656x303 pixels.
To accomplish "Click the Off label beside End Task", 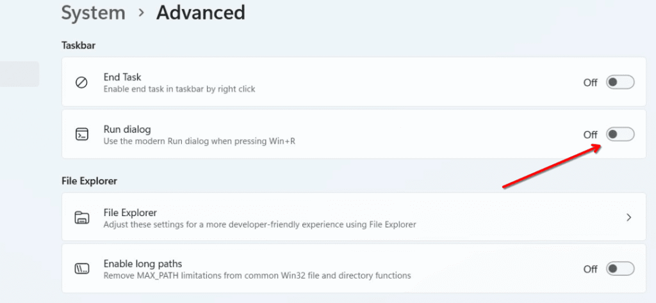I will coord(590,82).
